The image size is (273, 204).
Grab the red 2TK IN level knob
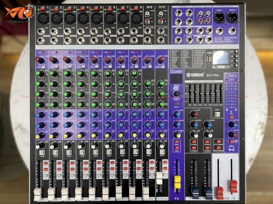[x=194, y=114]
